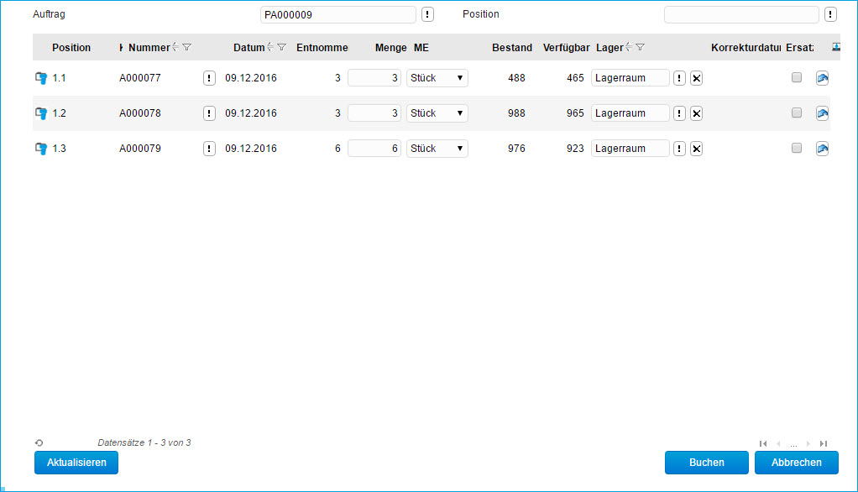The image size is (858, 492).
Task: Click the Abbrechen button
Action: tap(796, 463)
